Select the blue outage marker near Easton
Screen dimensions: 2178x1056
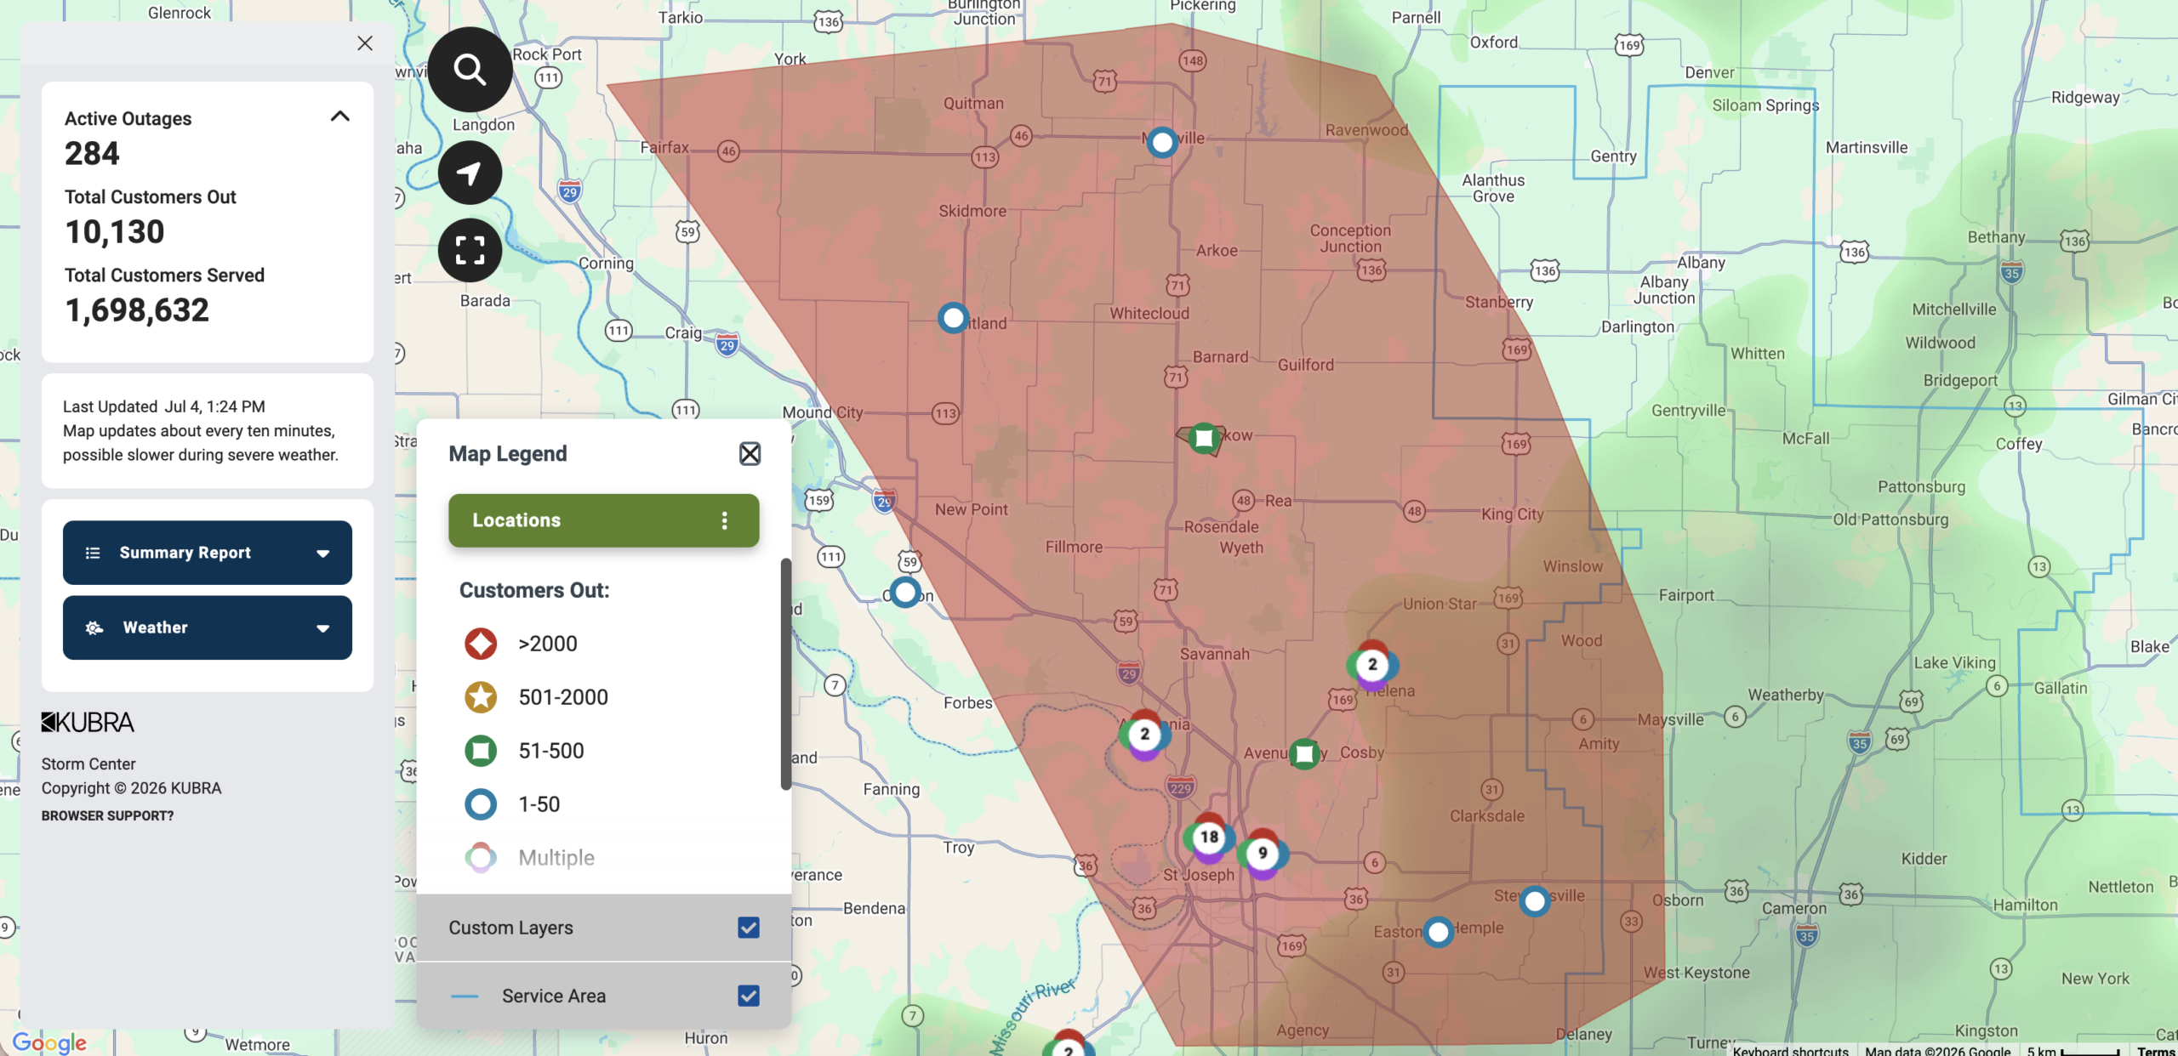coord(1439,932)
